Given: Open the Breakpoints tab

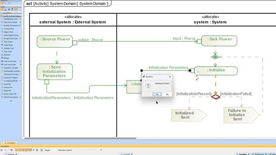Looking at the screenshot, I should pos(260,154).
